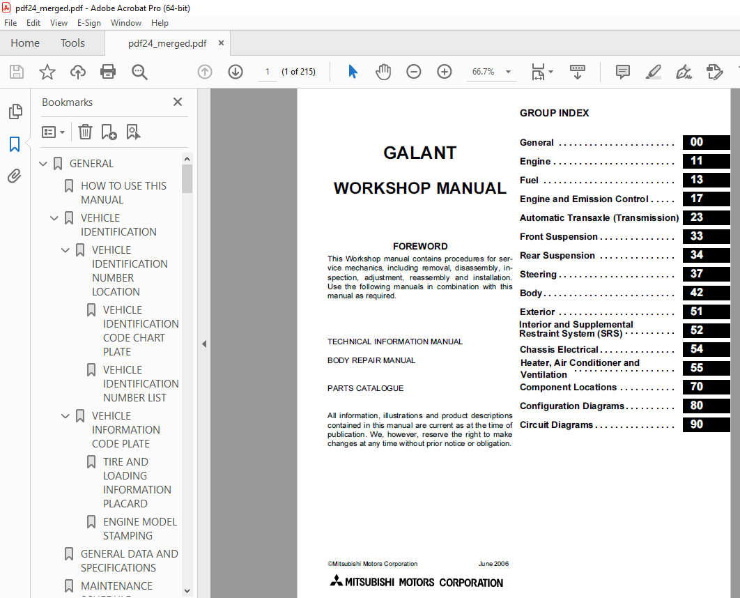Image resolution: width=740 pixels, height=598 pixels.
Task: Open the Edit menu
Action: point(33,23)
